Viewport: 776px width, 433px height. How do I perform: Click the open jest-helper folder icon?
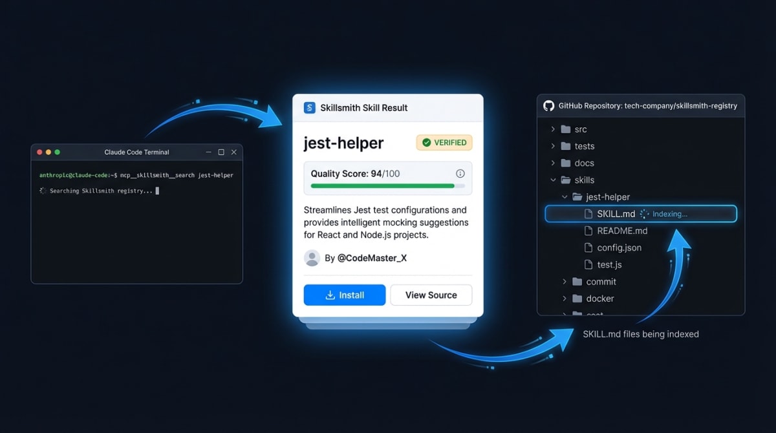click(577, 196)
